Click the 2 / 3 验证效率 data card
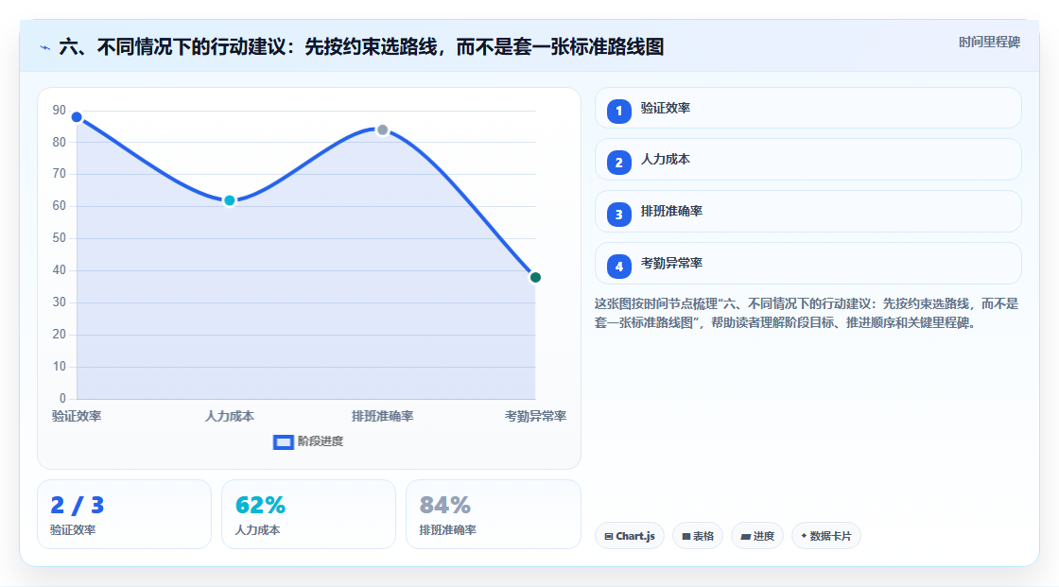Viewport: 1059px width, 587px height. (124, 514)
